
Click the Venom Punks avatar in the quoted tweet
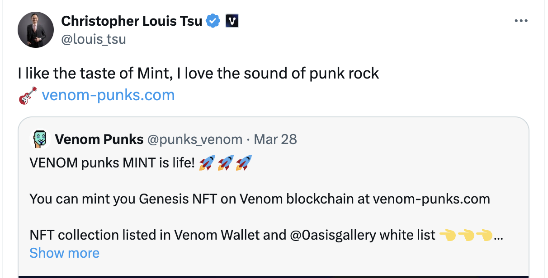[x=41, y=139]
